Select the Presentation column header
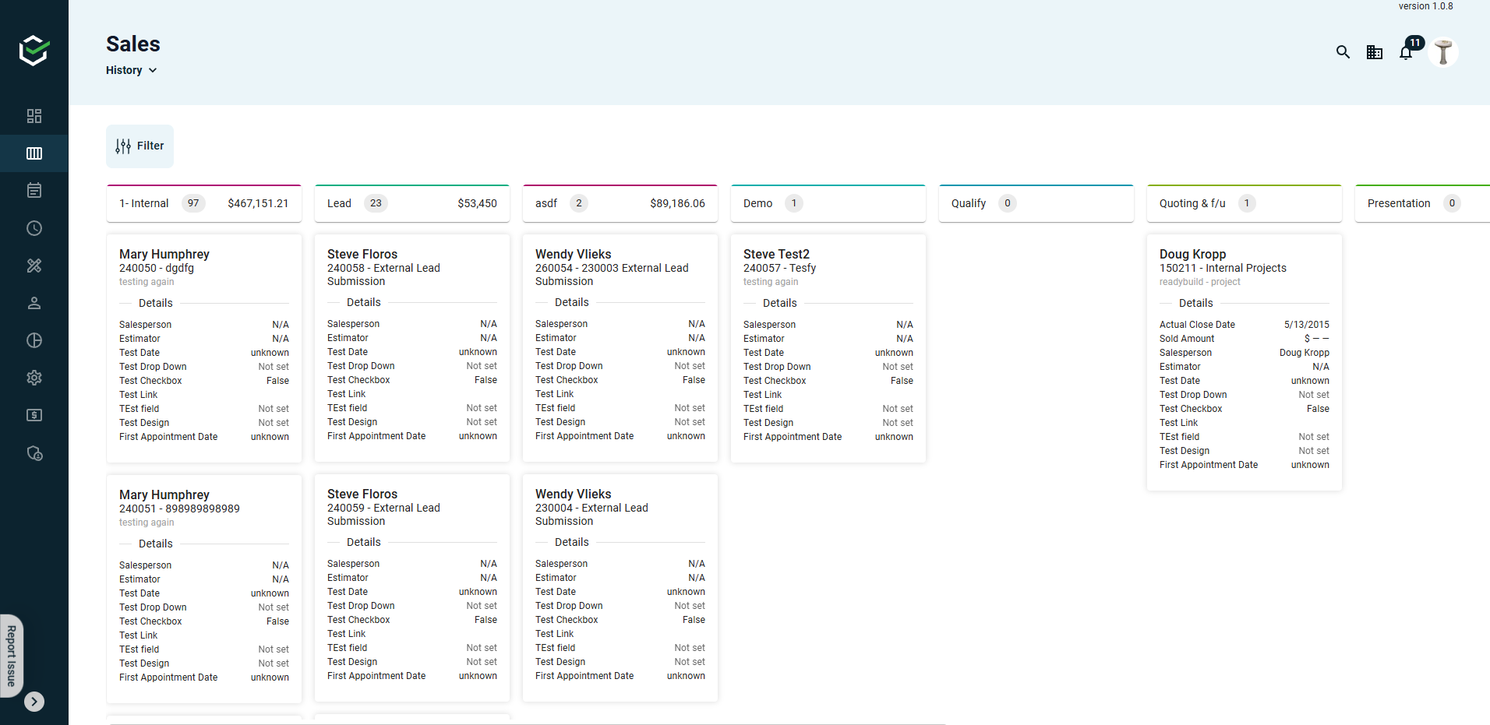This screenshot has height=725, width=1490. (x=1422, y=203)
